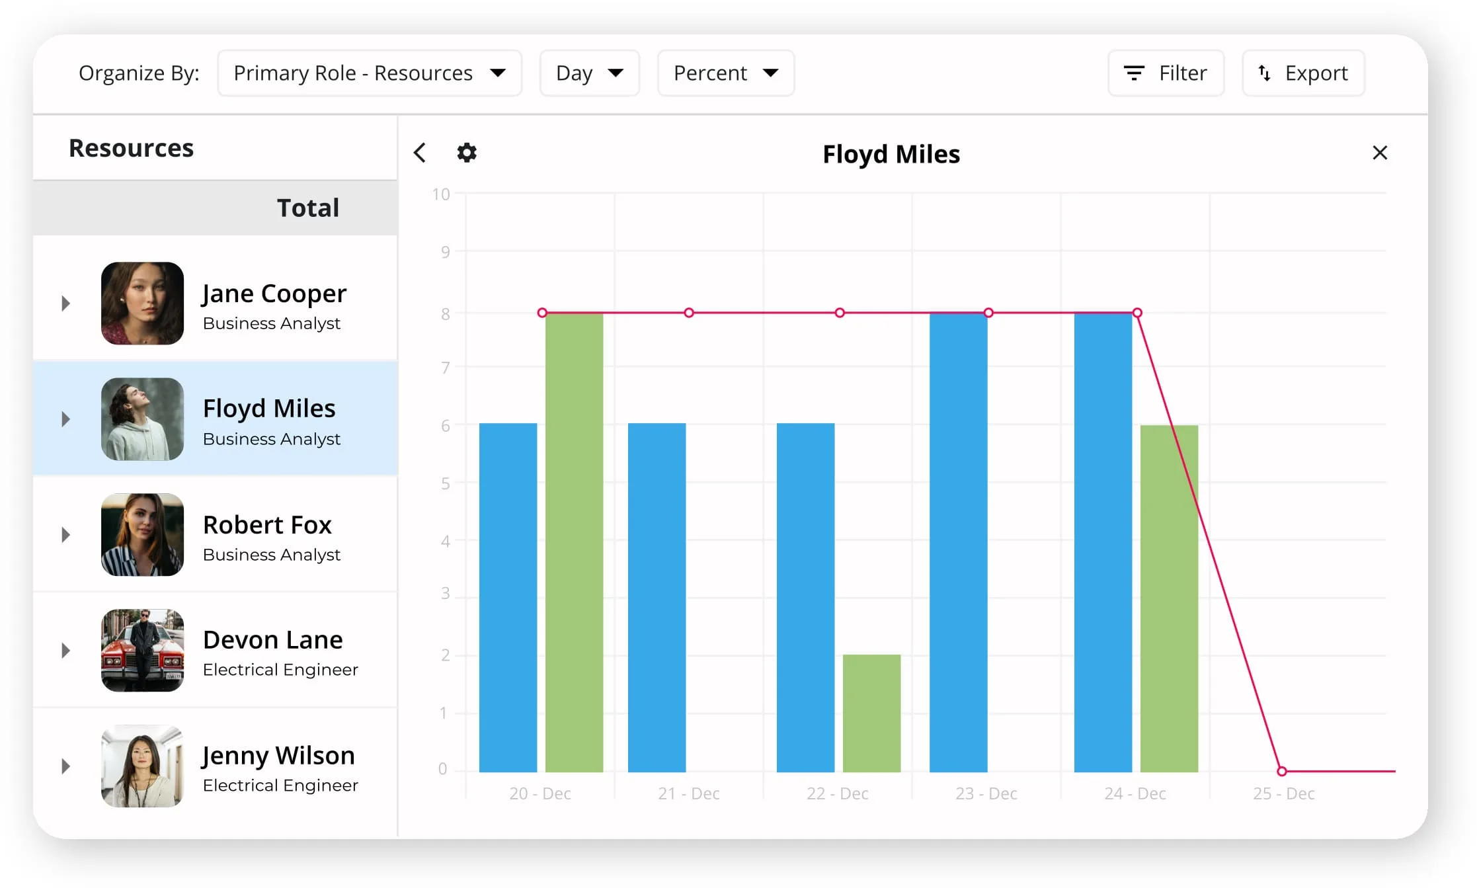Click the blue bar for 24 - Dec

point(1103,542)
